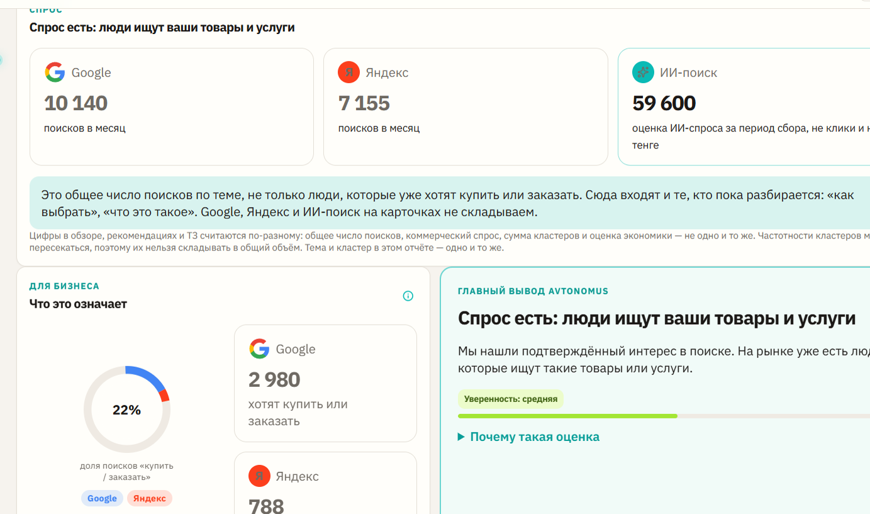The width and height of the screenshot is (870, 514).
Task: Click the teal note starting Это общее число поисков
Action: pyautogui.click(x=450, y=203)
